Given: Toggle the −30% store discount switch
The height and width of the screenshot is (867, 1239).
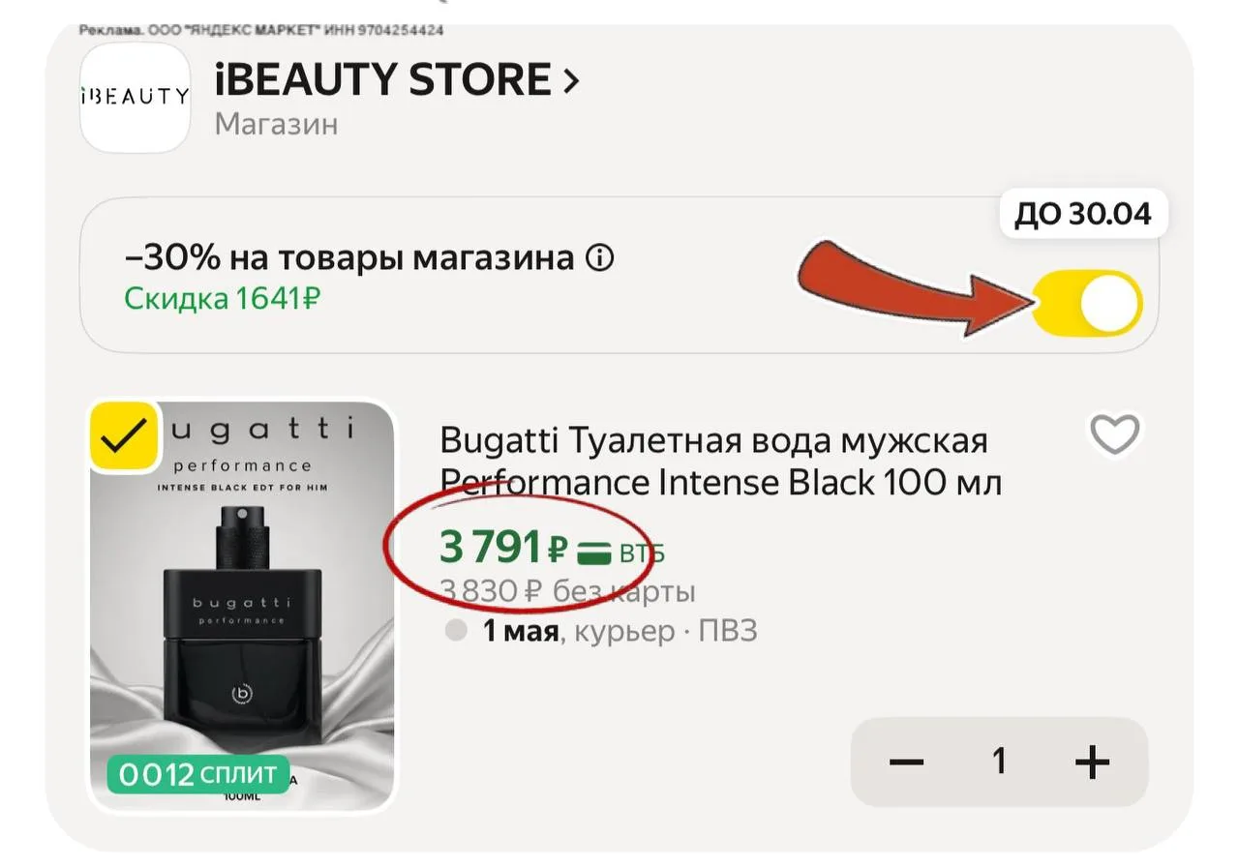Looking at the screenshot, I should pyautogui.click(x=1089, y=304).
